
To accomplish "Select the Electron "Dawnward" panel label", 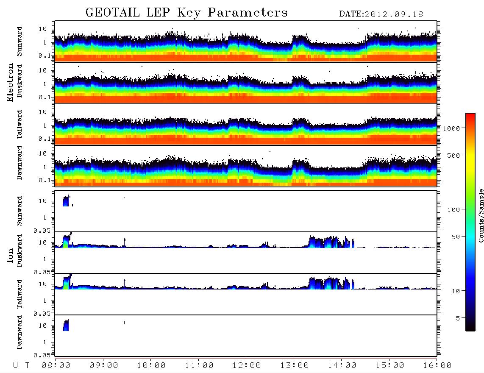I will pyautogui.click(x=19, y=163).
